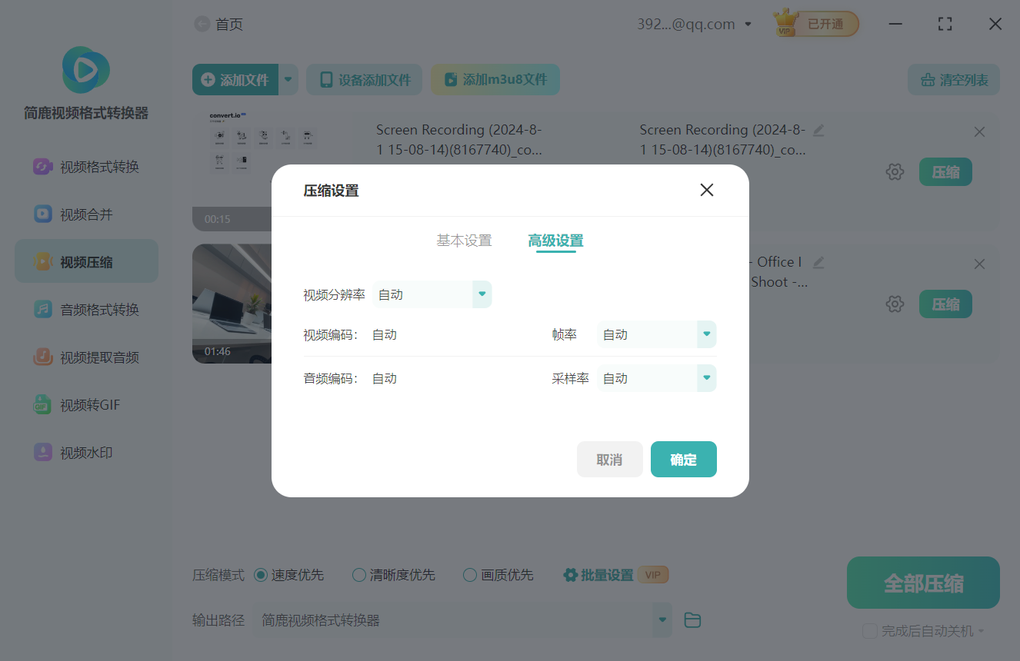Switch to the 高级设置 tab
The image size is (1020, 661).
555,241
